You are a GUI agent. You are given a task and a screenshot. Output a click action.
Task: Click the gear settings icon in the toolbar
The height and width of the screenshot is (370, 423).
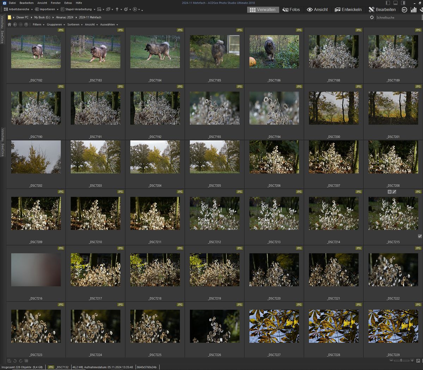(126, 10)
